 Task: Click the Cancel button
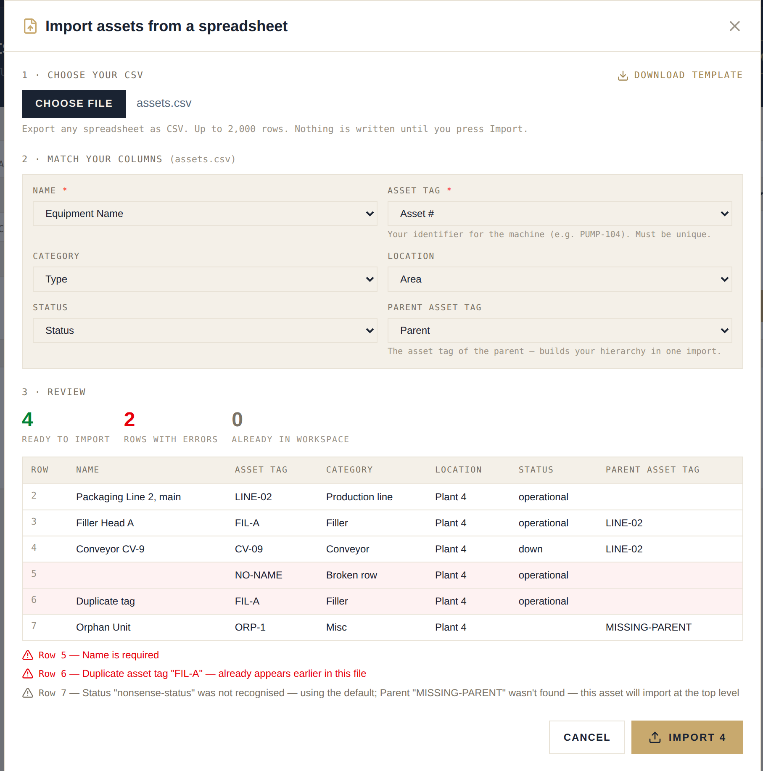586,737
